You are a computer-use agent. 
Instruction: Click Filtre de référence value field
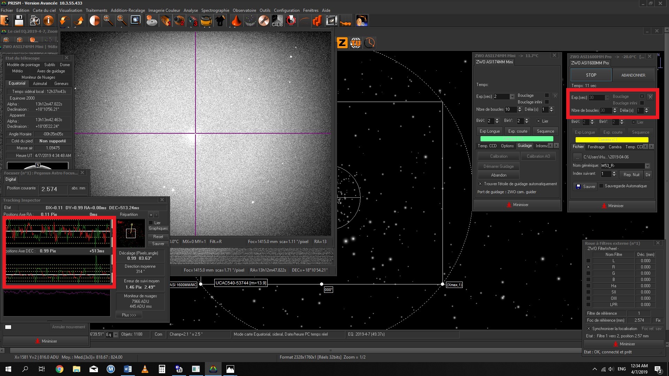coord(639,313)
